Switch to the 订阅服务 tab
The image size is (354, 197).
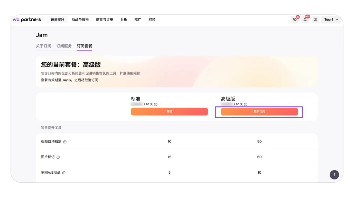pos(64,46)
